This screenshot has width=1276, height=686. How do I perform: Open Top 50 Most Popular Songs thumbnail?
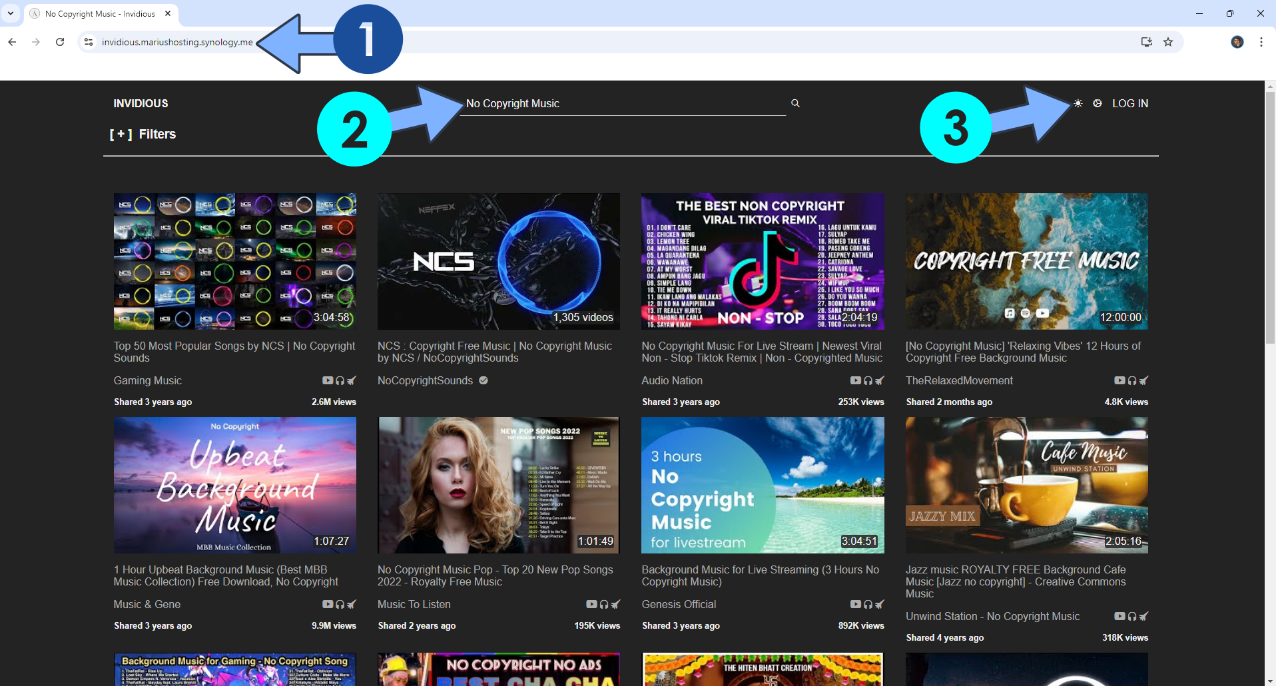point(235,261)
